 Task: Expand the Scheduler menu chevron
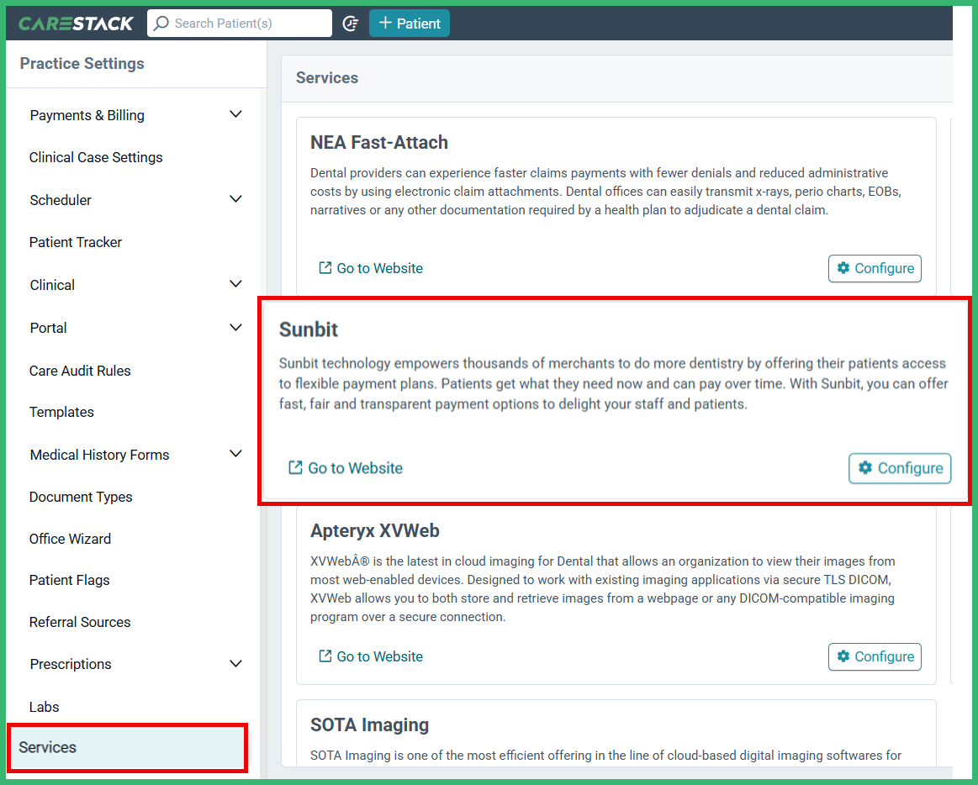(x=235, y=198)
